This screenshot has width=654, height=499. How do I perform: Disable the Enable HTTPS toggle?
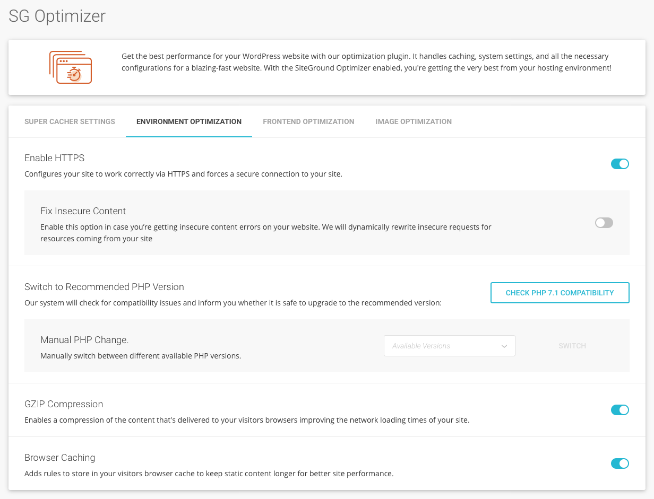pyautogui.click(x=619, y=164)
